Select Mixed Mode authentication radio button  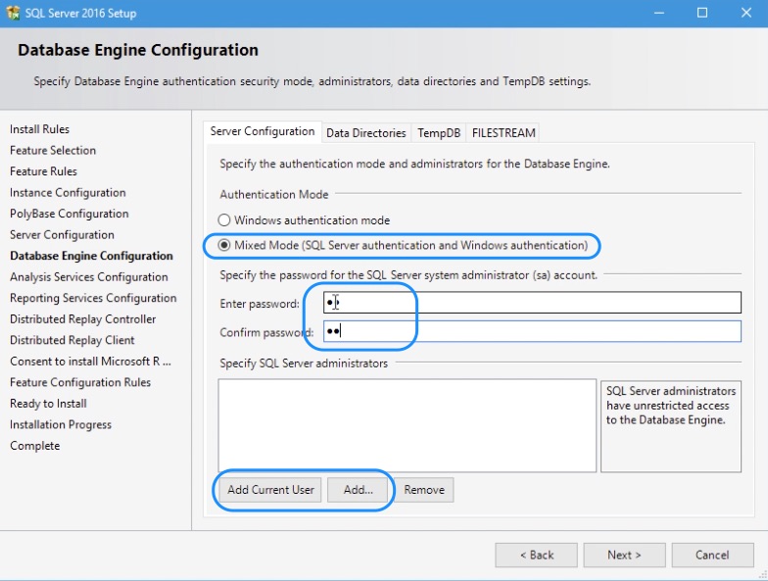coord(223,245)
